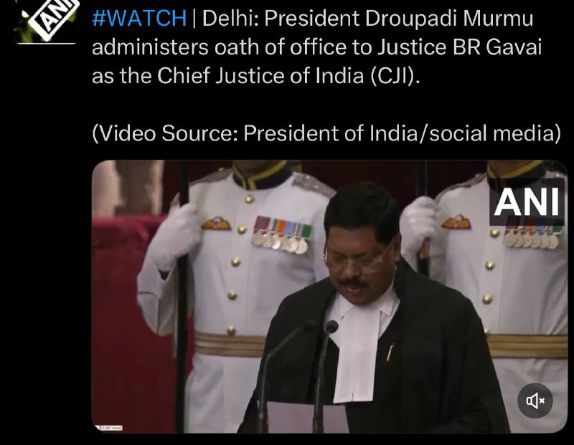The height and width of the screenshot is (445, 574).
Task: Click the ANI watermark on the video
Action: (x=527, y=202)
